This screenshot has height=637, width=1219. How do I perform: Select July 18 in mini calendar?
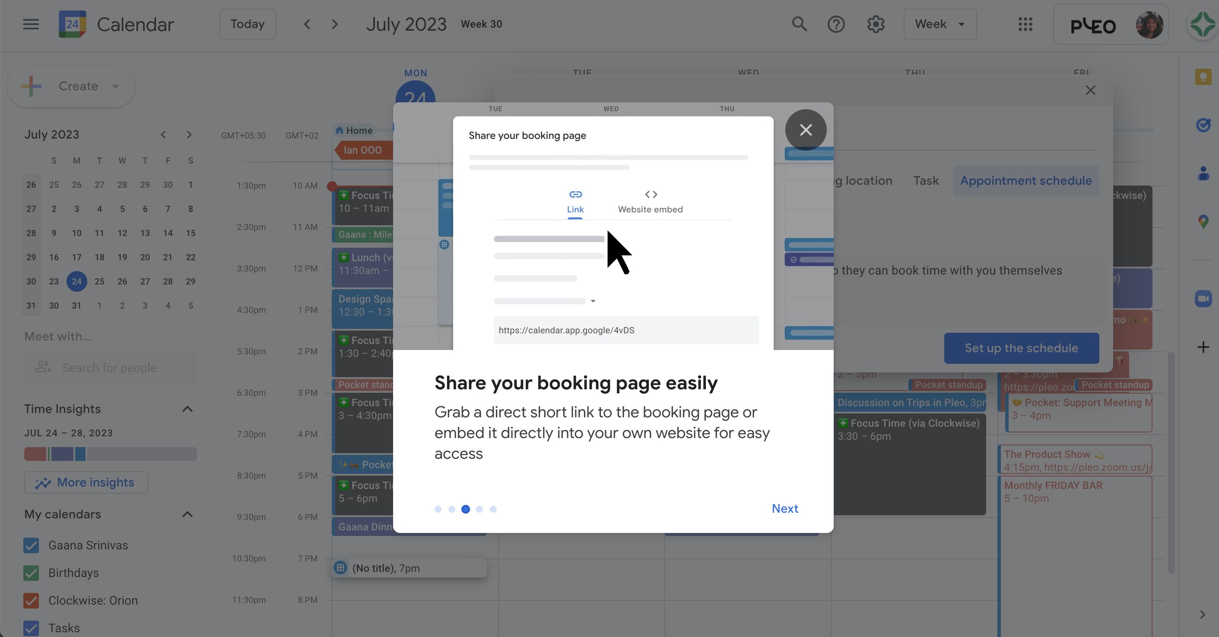pyautogui.click(x=99, y=257)
